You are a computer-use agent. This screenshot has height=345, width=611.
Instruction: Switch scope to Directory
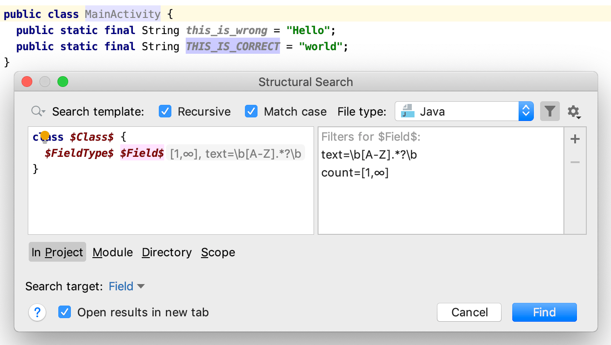point(167,252)
